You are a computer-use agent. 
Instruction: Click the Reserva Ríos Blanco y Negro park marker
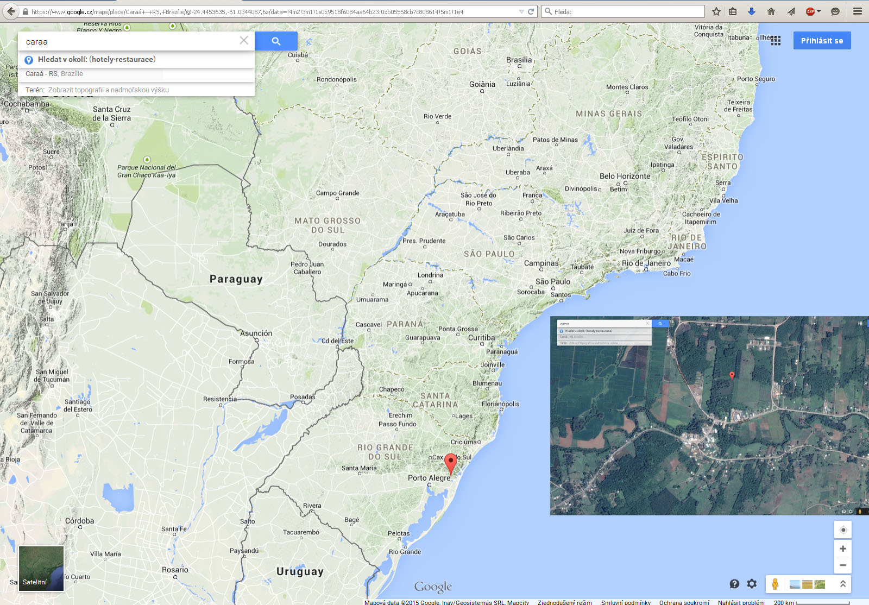[127, 27]
